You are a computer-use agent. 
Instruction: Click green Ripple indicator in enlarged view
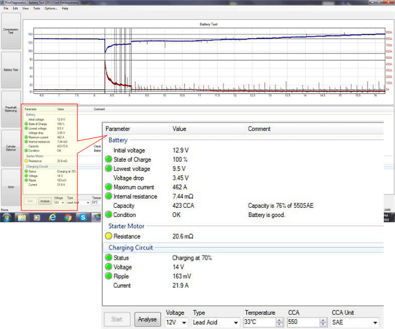tap(108, 276)
